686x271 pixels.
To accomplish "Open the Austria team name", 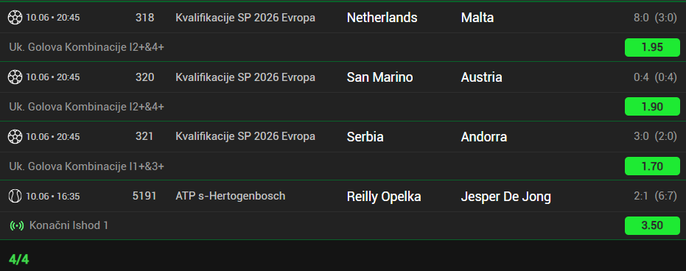I will coord(481,77).
